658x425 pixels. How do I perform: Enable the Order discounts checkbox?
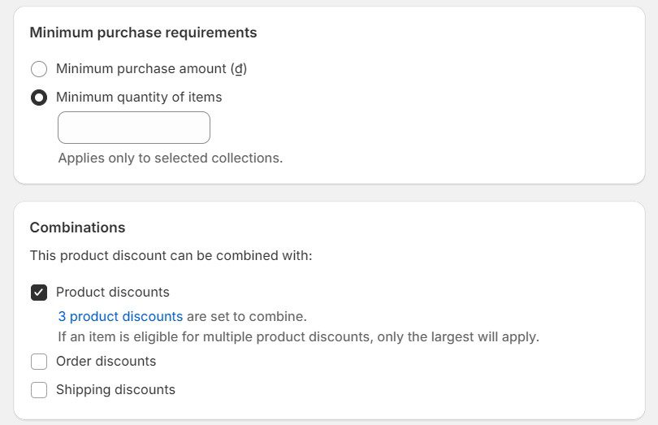[x=38, y=362]
